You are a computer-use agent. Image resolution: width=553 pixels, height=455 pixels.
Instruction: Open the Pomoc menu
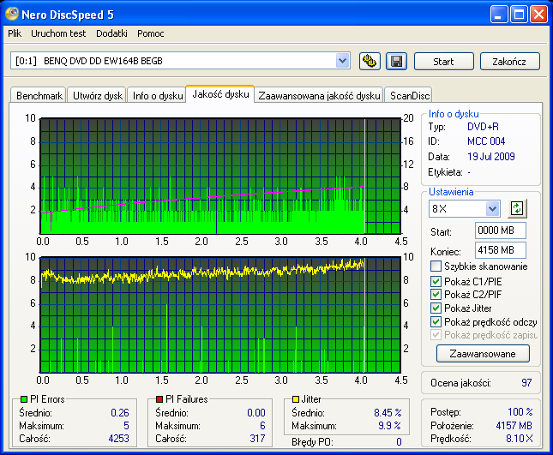point(151,33)
